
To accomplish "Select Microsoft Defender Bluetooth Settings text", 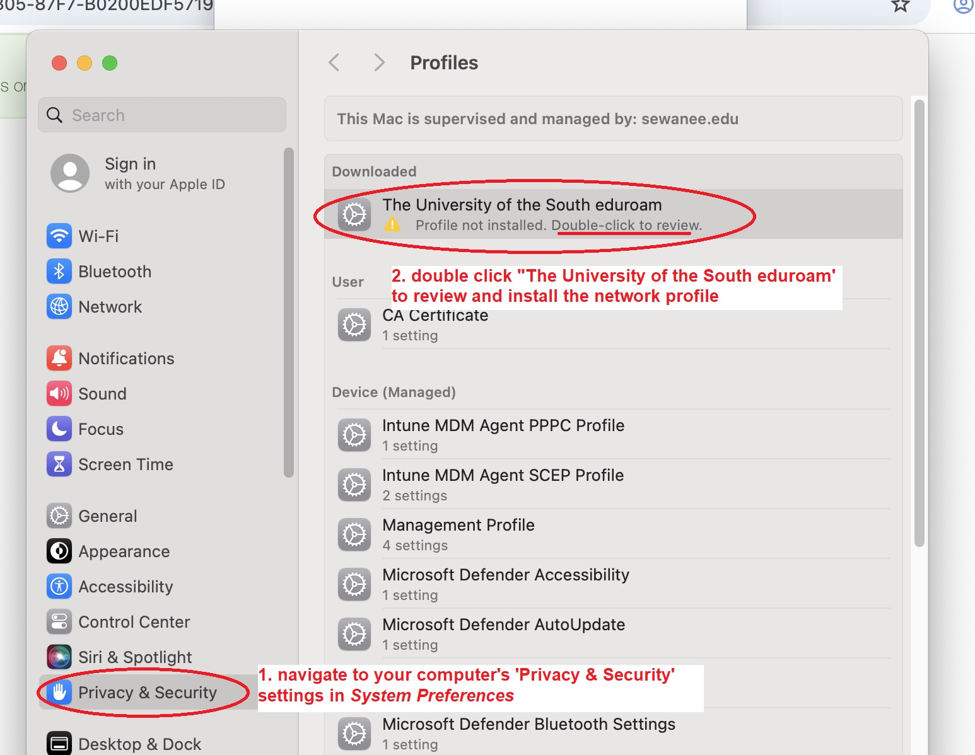I will pos(528,724).
